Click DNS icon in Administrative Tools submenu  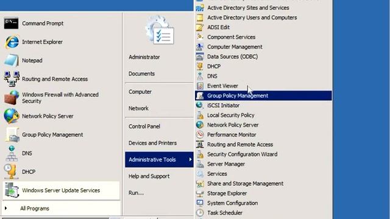(200, 76)
